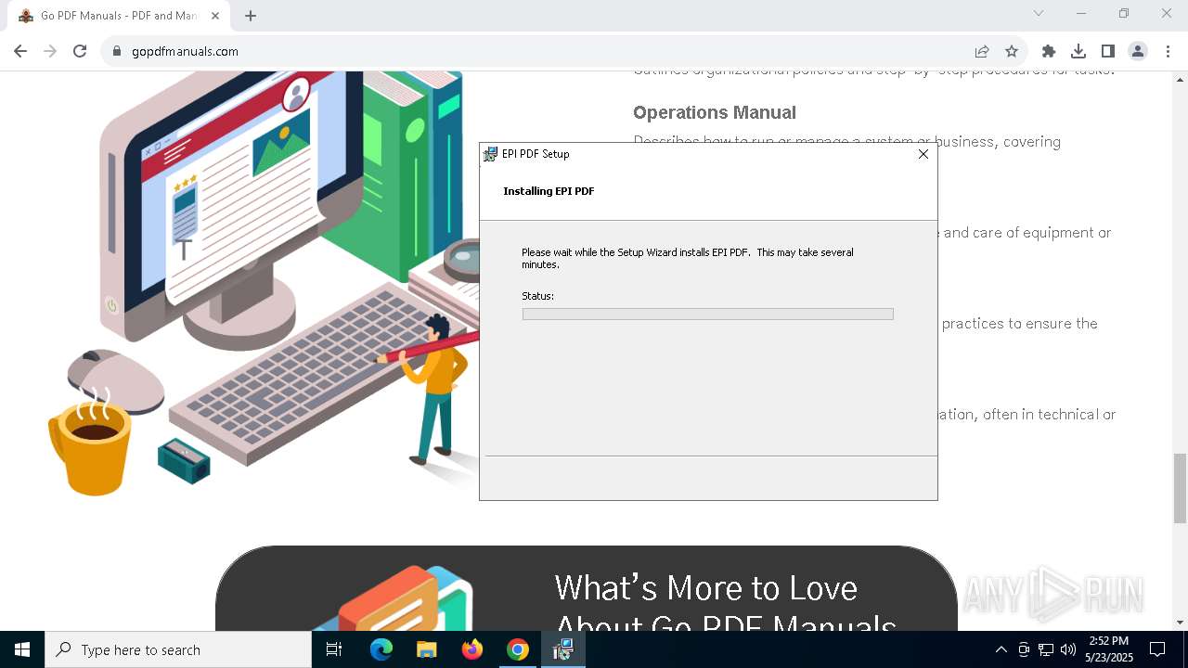The width and height of the screenshot is (1188, 668).
Task: Close the Go PDF Manuals tab
Action: (x=215, y=16)
